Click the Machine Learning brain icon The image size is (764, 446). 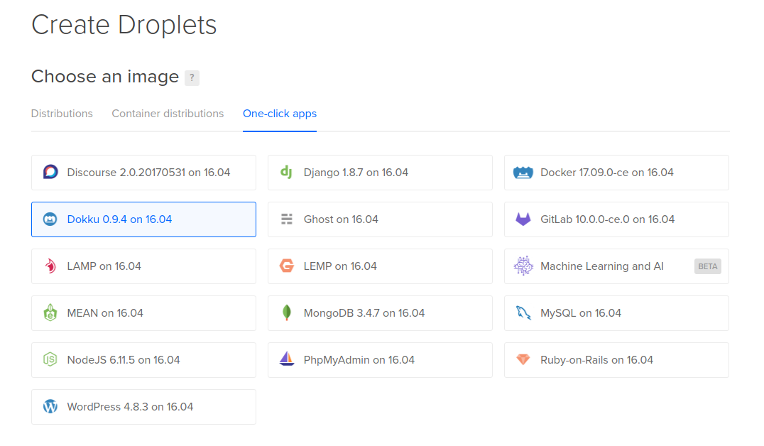[523, 266]
